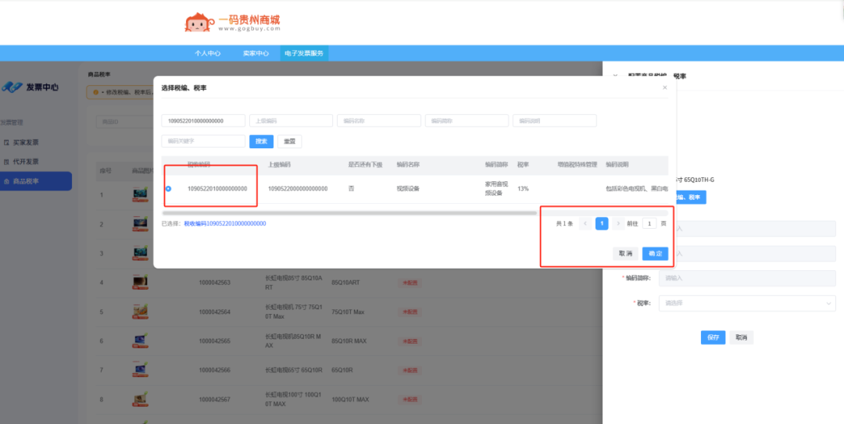Viewport: 844px width, 424px height.
Task: Click product ID 1000042564
Action: [214, 312]
